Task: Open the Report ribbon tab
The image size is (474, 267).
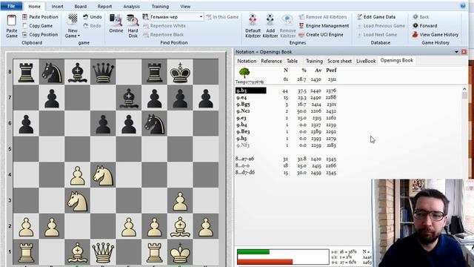Action: point(104,7)
